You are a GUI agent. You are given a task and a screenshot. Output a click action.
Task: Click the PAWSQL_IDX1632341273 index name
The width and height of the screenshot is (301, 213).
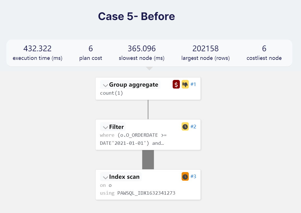point(146,193)
